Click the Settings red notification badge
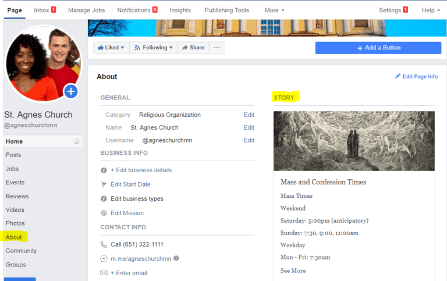 tap(405, 10)
